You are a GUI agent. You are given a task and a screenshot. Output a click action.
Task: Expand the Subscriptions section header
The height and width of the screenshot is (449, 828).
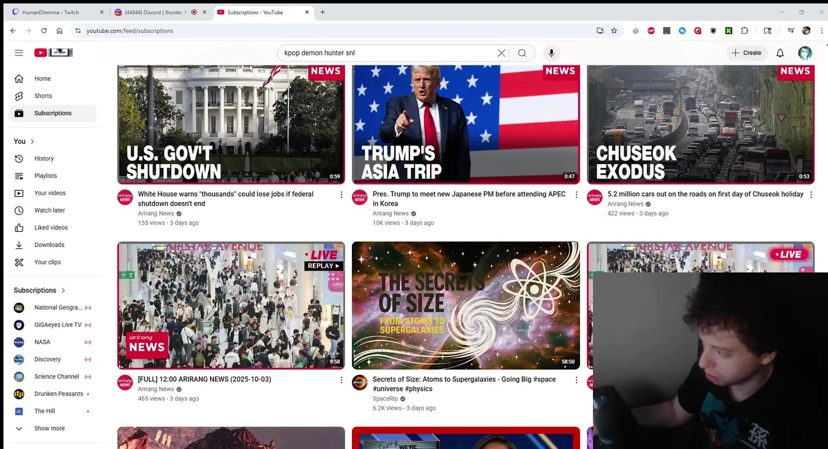40,291
